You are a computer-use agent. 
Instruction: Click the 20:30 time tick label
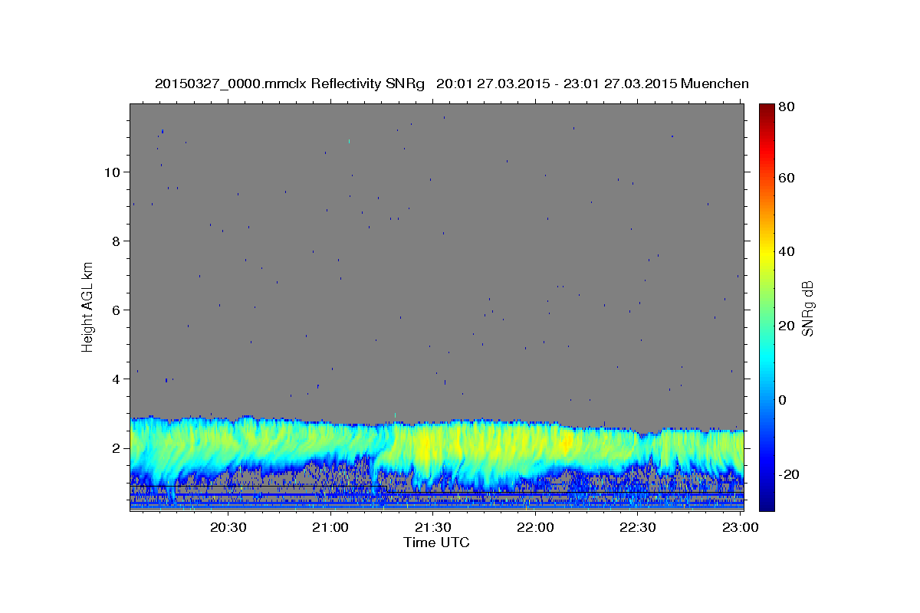pos(228,528)
